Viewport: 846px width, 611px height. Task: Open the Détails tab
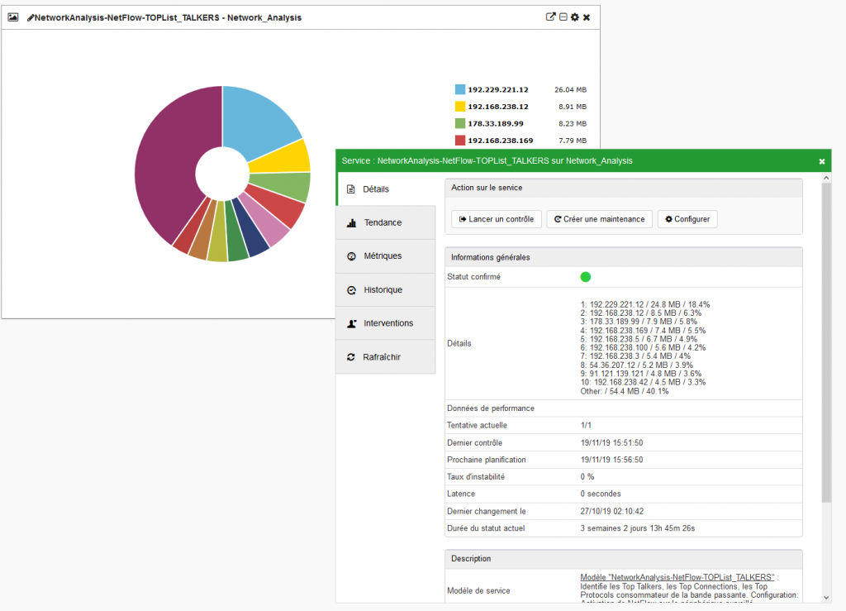387,189
